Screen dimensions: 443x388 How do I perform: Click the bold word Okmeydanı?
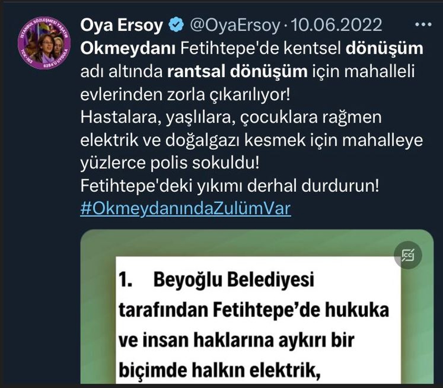click(128, 49)
